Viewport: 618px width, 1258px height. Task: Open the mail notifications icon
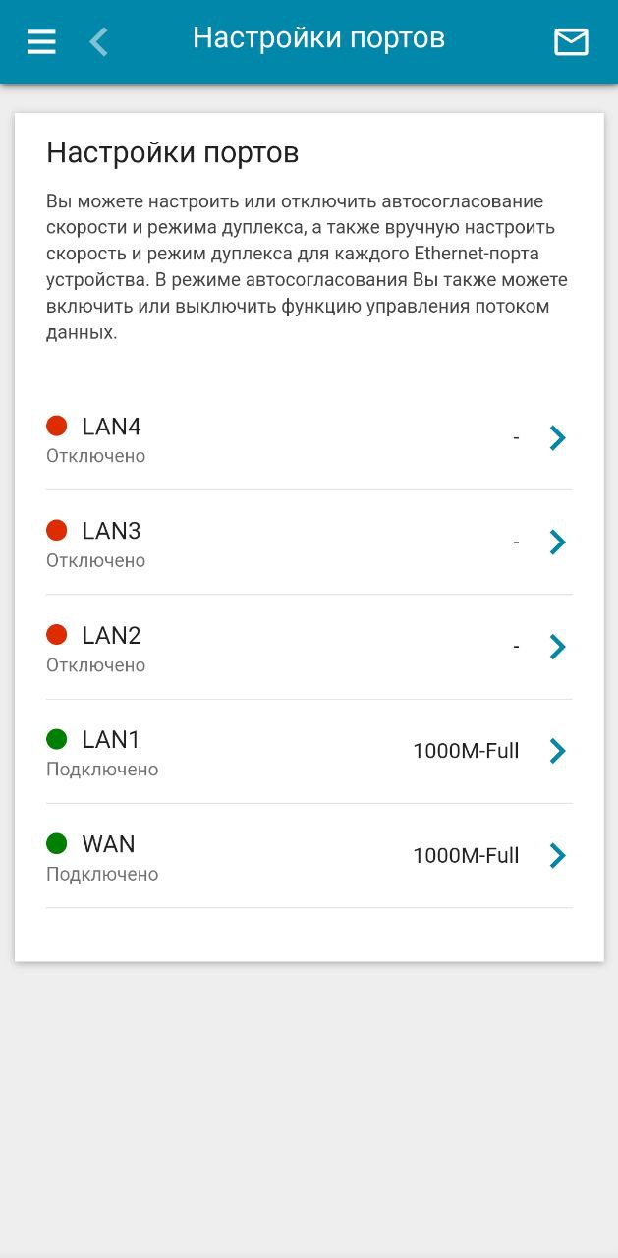pyautogui.click(x=571, y=41)
